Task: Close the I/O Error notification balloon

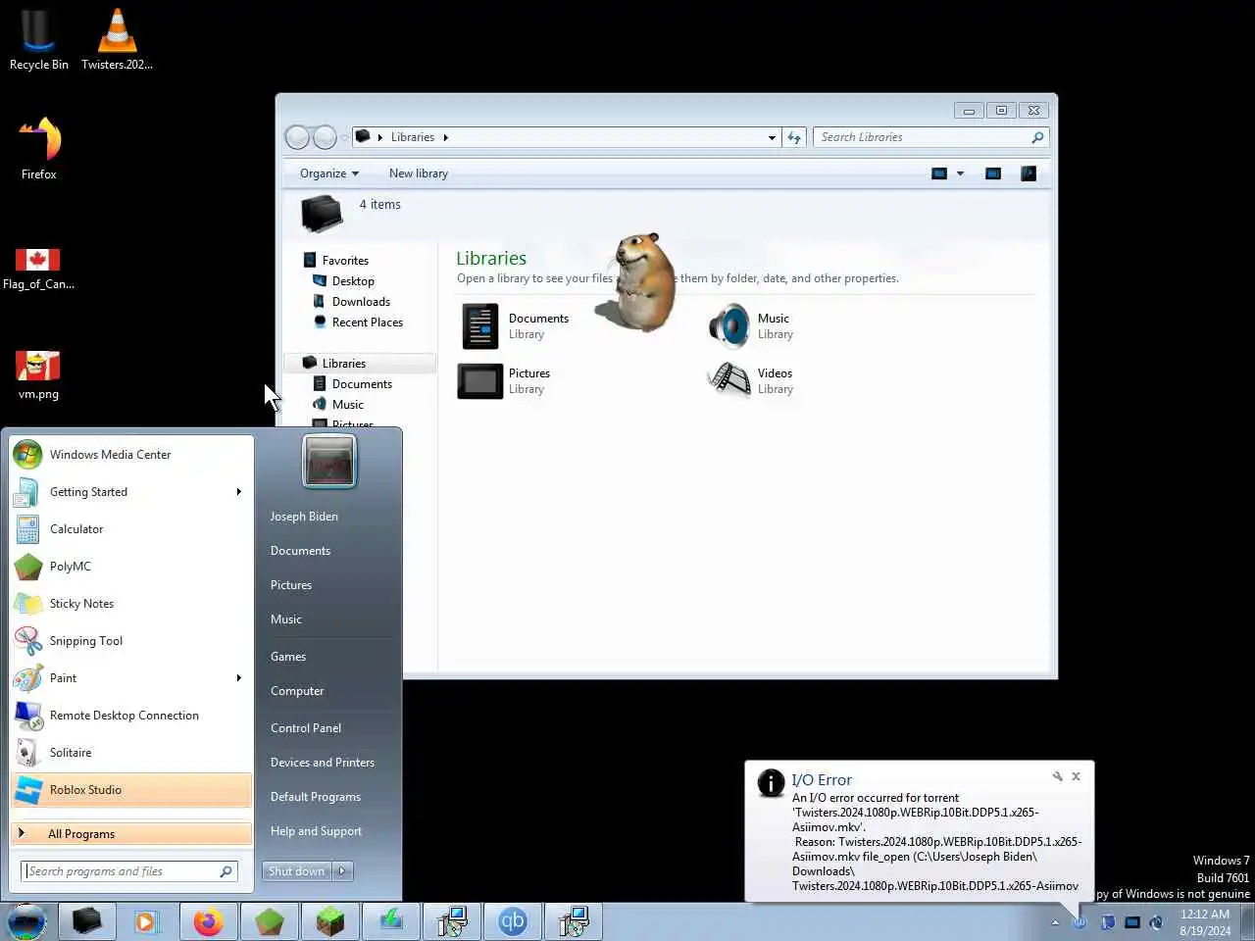Action: click(x=1076, y=776)
